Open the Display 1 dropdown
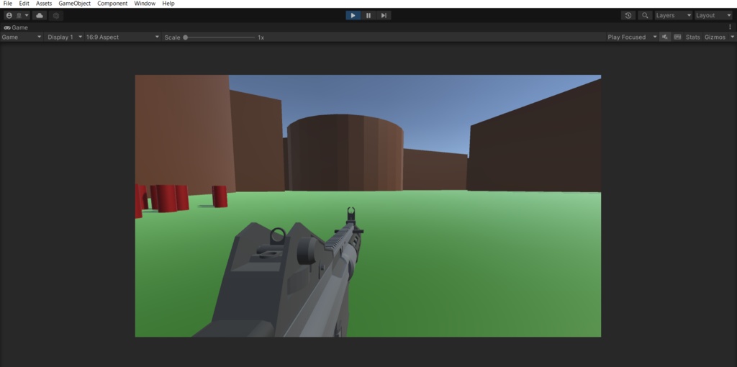 pos(64,37)
